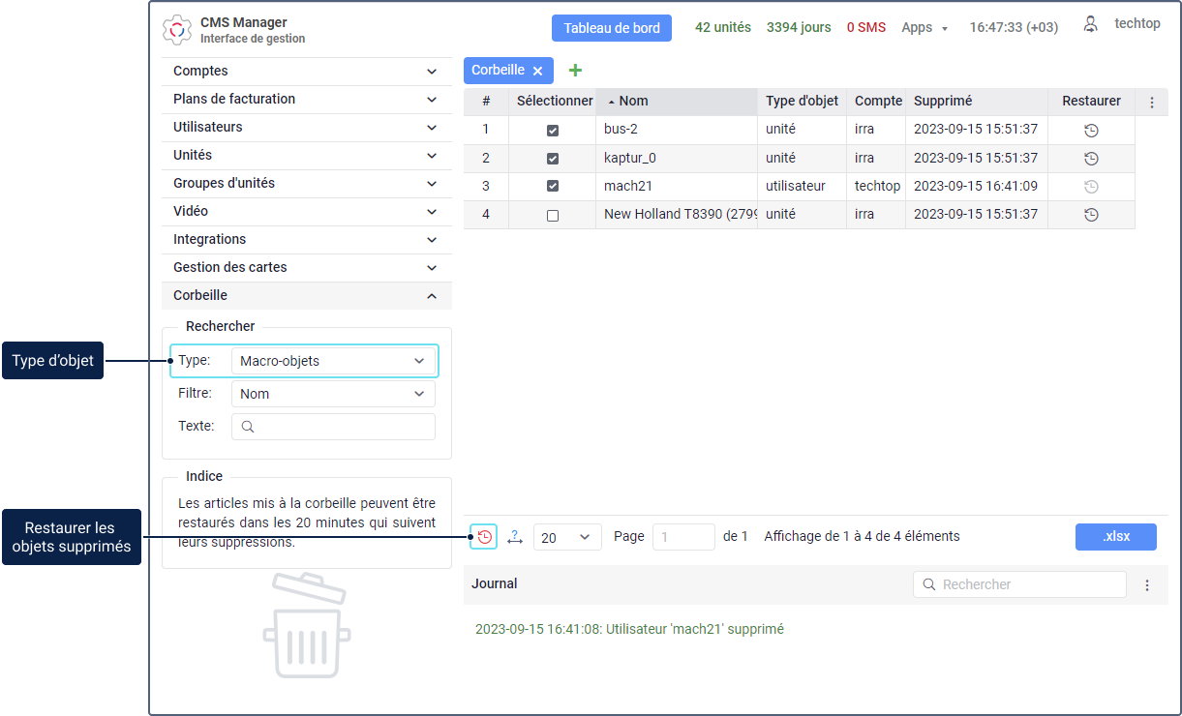Click the Tableau de bord button
1182x716 pixels.
tap(612, 28)
